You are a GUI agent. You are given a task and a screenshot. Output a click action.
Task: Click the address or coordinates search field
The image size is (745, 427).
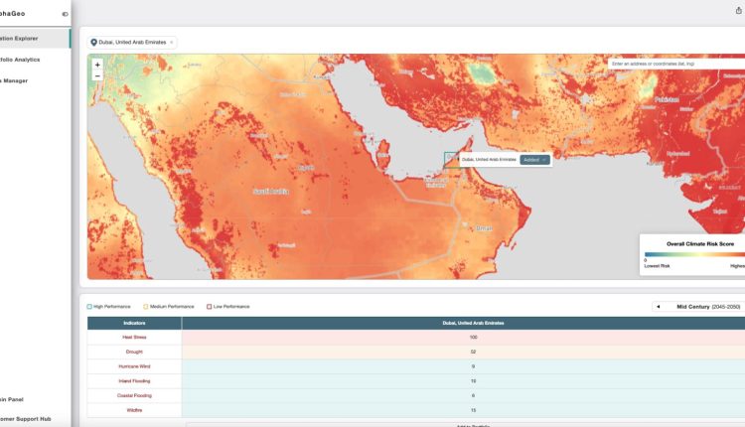tap(675, 63)
